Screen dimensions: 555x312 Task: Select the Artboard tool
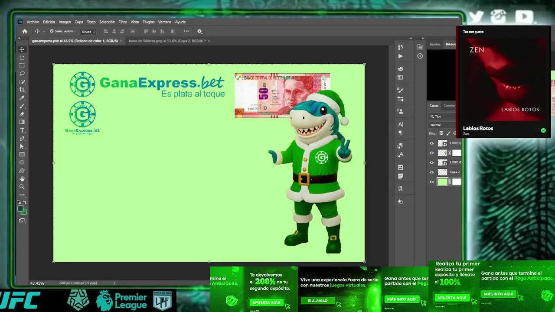pyautogui.click(x=22, y=58)
